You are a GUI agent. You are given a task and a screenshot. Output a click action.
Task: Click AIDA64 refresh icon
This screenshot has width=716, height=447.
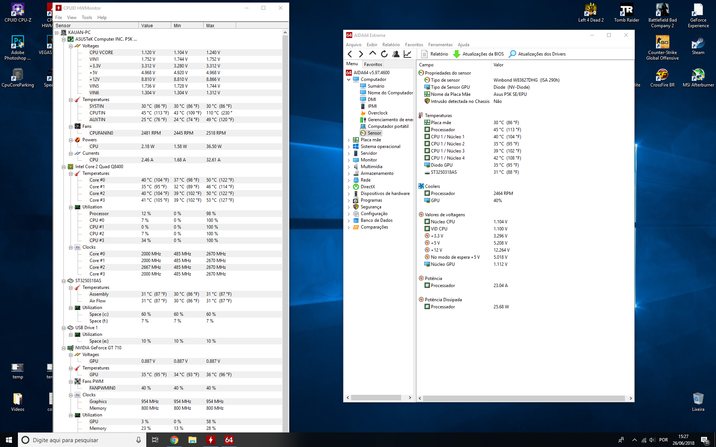tap(384, 54)
